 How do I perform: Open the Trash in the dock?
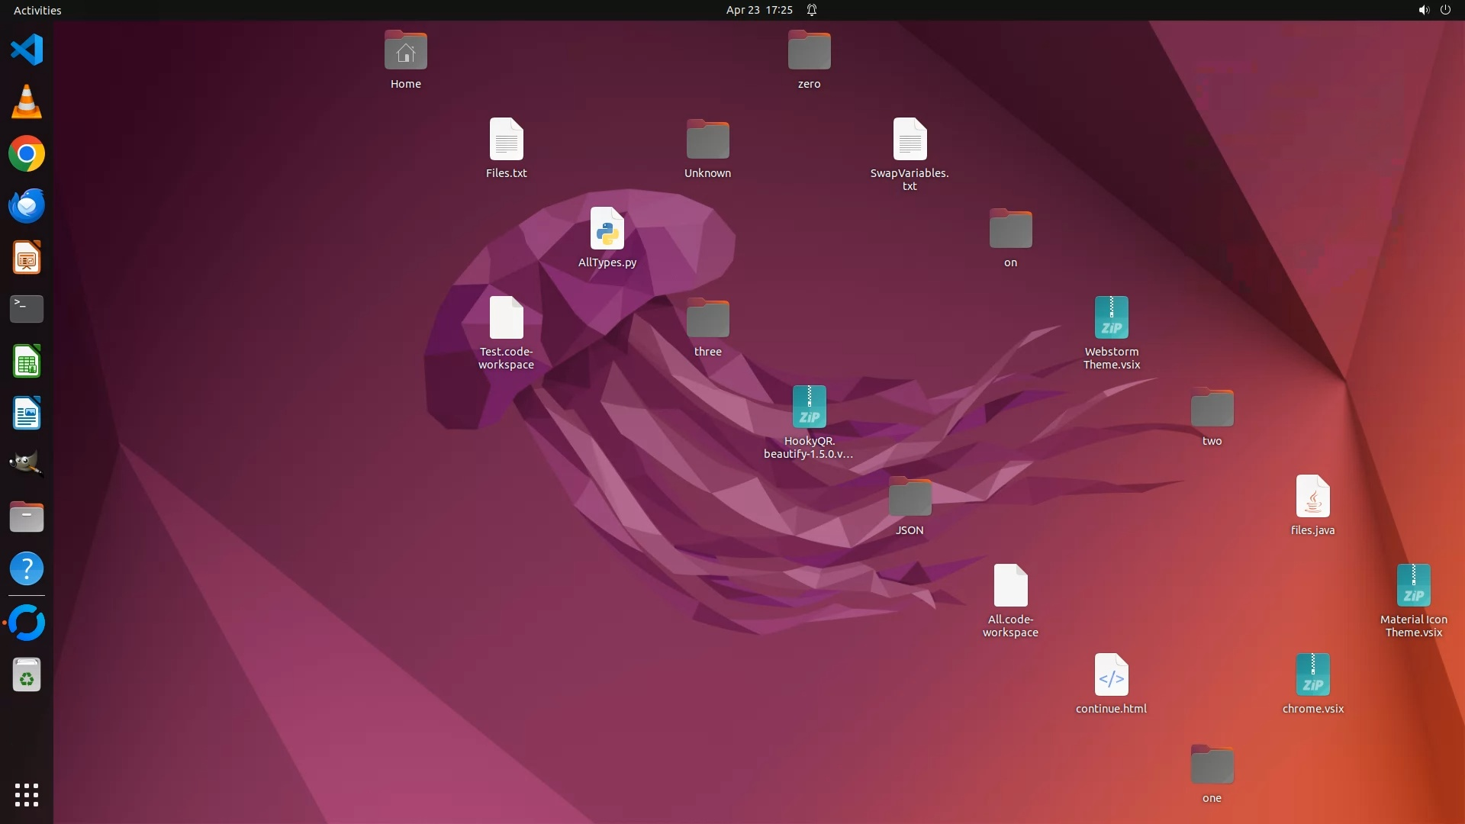coord(27,675)
